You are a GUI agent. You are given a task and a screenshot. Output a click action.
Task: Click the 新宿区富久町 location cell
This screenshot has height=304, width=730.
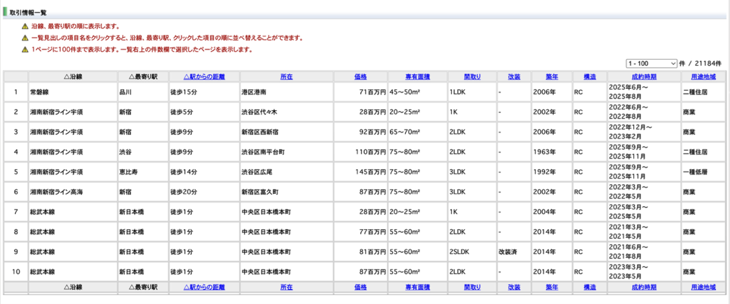(287, 192)
